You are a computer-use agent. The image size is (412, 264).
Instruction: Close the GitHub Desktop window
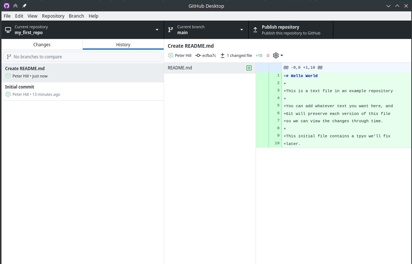tap(406, 6)
